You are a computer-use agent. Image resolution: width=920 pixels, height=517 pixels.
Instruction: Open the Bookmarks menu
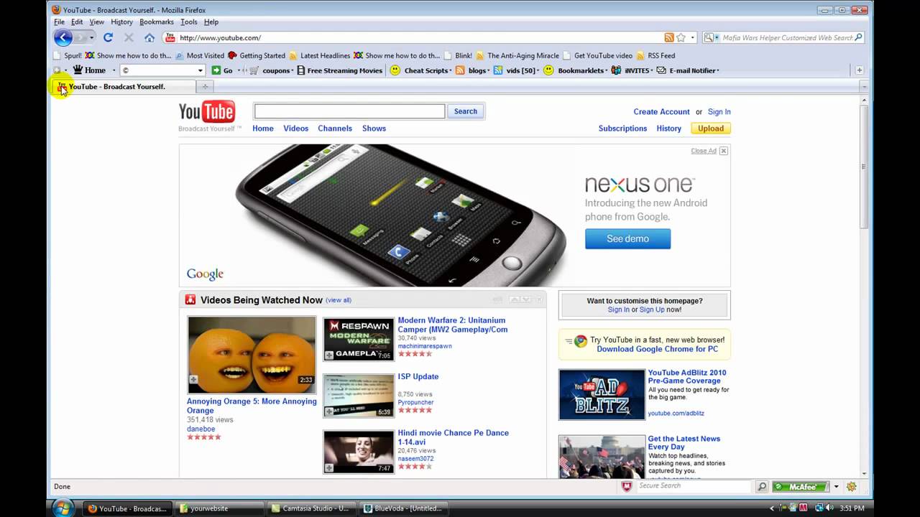point(157,22)
